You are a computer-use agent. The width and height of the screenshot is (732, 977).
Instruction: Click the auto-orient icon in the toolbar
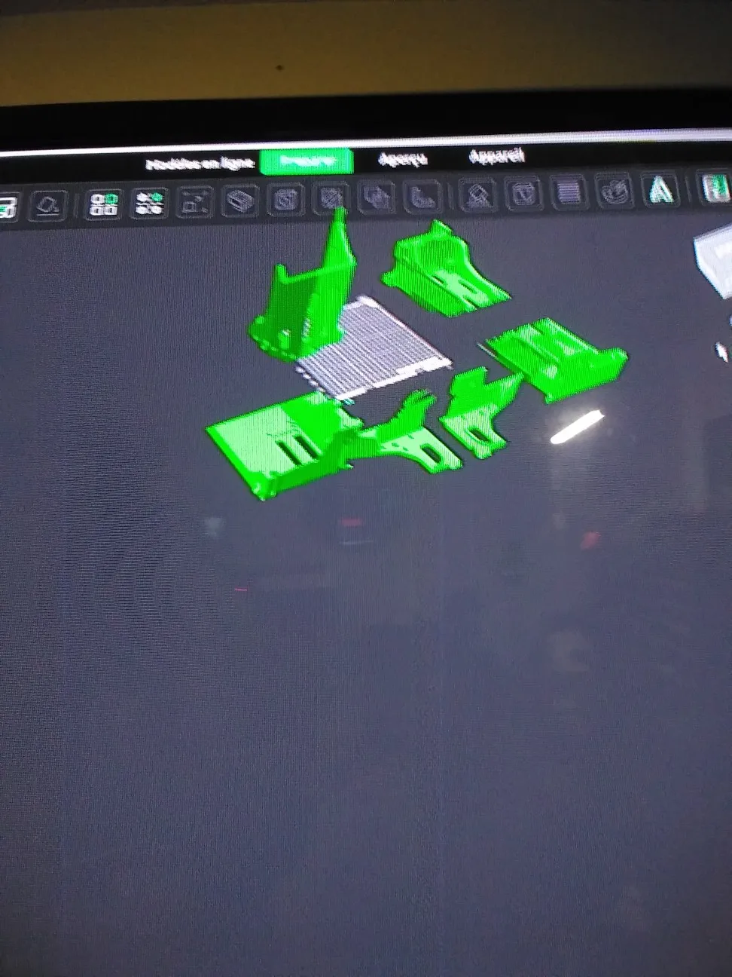click(49, 205)
